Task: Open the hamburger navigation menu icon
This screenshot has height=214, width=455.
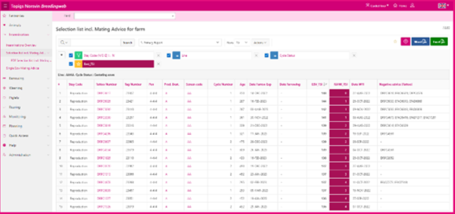Action: click(x=5, y=6)
